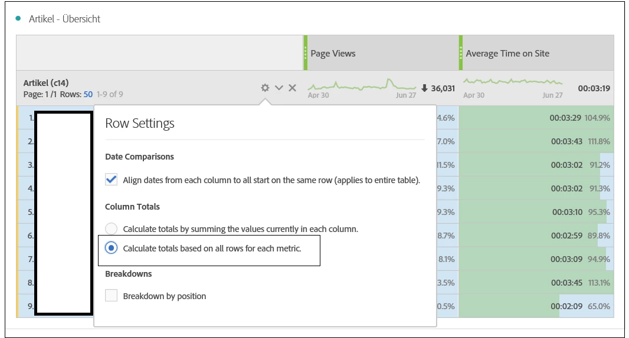Click the Average Time on Site sparkline
The image size is (629, 338).
point(513,82)
